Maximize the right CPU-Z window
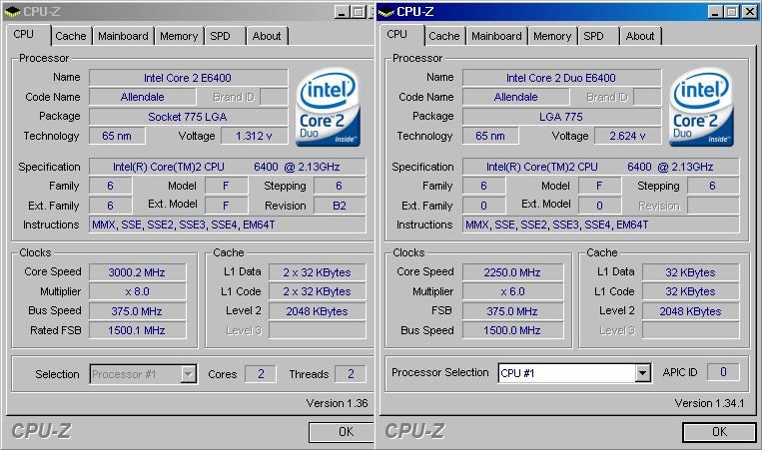Image resolution: width=762 pixels, height=450 pixels. tap(732, 12)
